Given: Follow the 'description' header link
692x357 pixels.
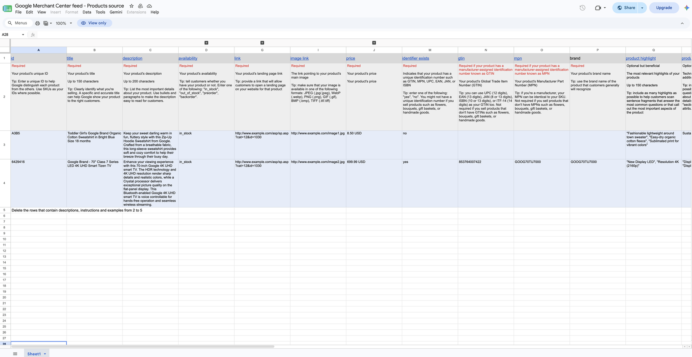Looking at the screenshot, I should pos(132,58).
